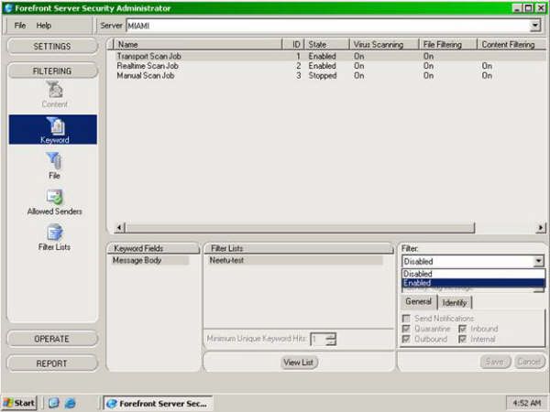550x412 pixels.
Task: Click the ID column header
Action: pos(293,45)
